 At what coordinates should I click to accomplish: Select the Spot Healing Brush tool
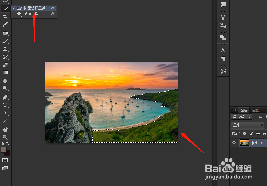click(5, 33)
